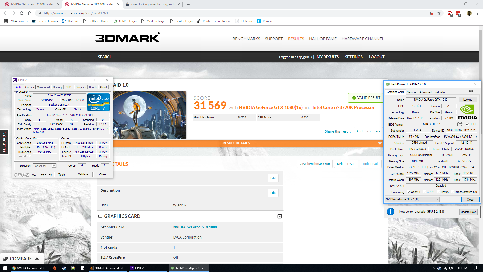Click Add to compare button
This screenshot has height=272, width=483.
coord(368,131)
